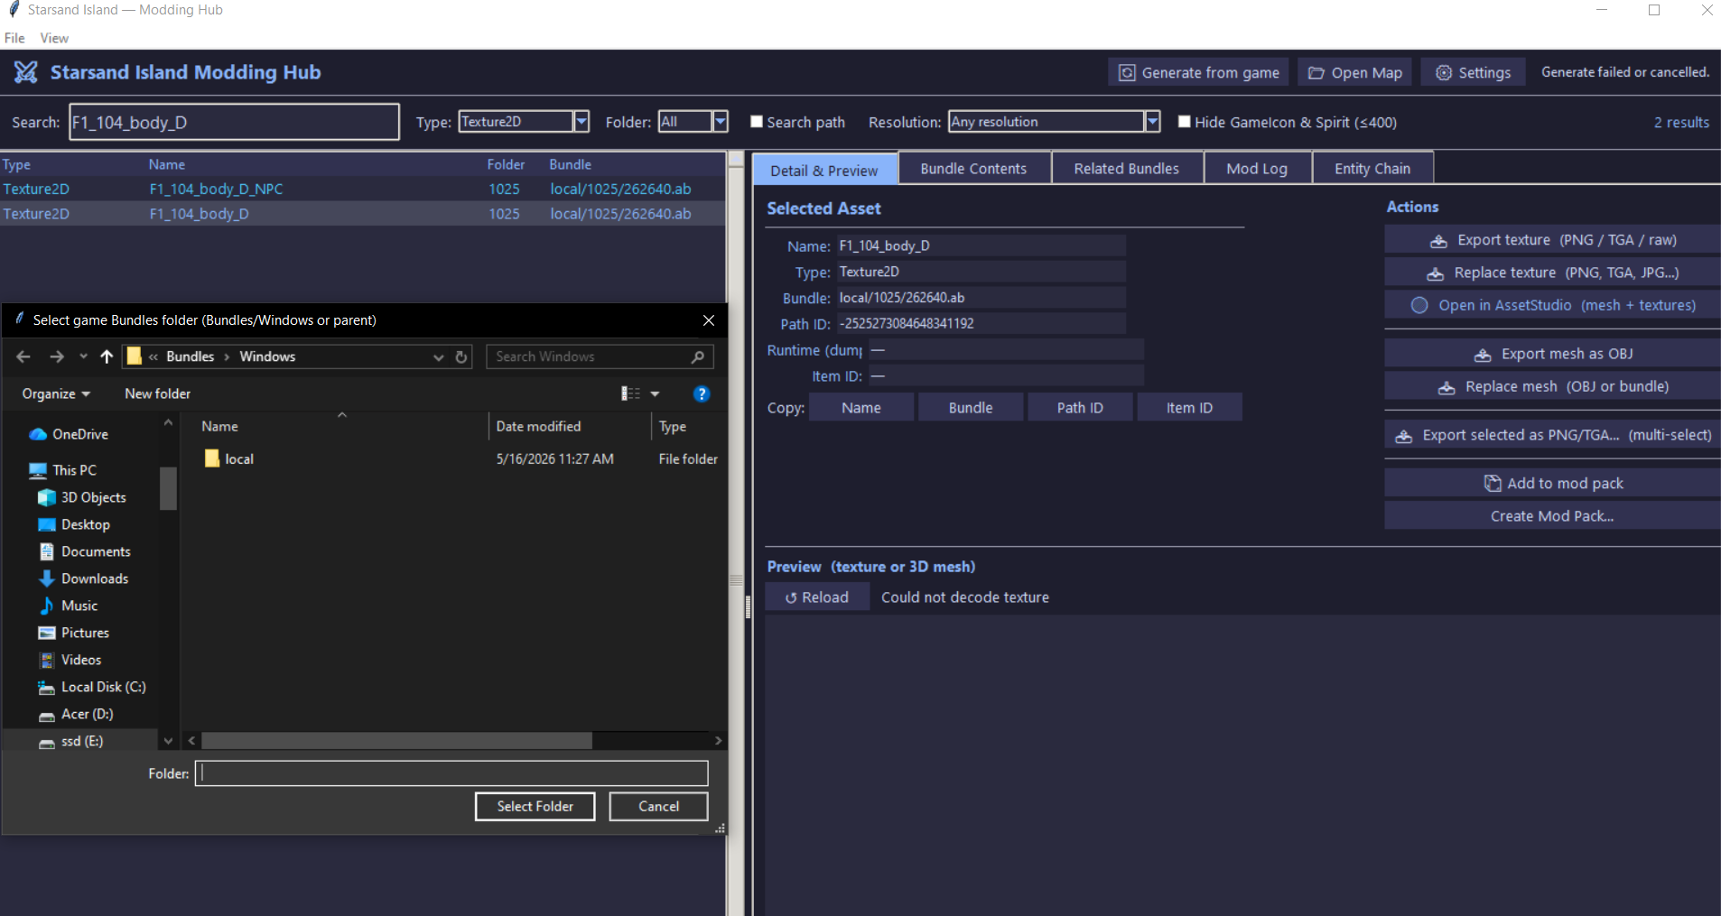This screenshot has width=1721, height=916.
Task: Sort results by the Bundle column header
Action: (570, 164)
